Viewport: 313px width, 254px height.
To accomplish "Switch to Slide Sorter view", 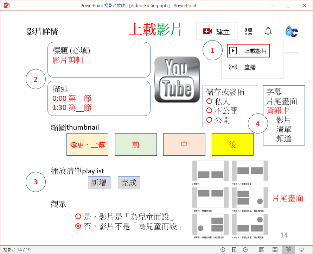I will click(x=275, y=249).
